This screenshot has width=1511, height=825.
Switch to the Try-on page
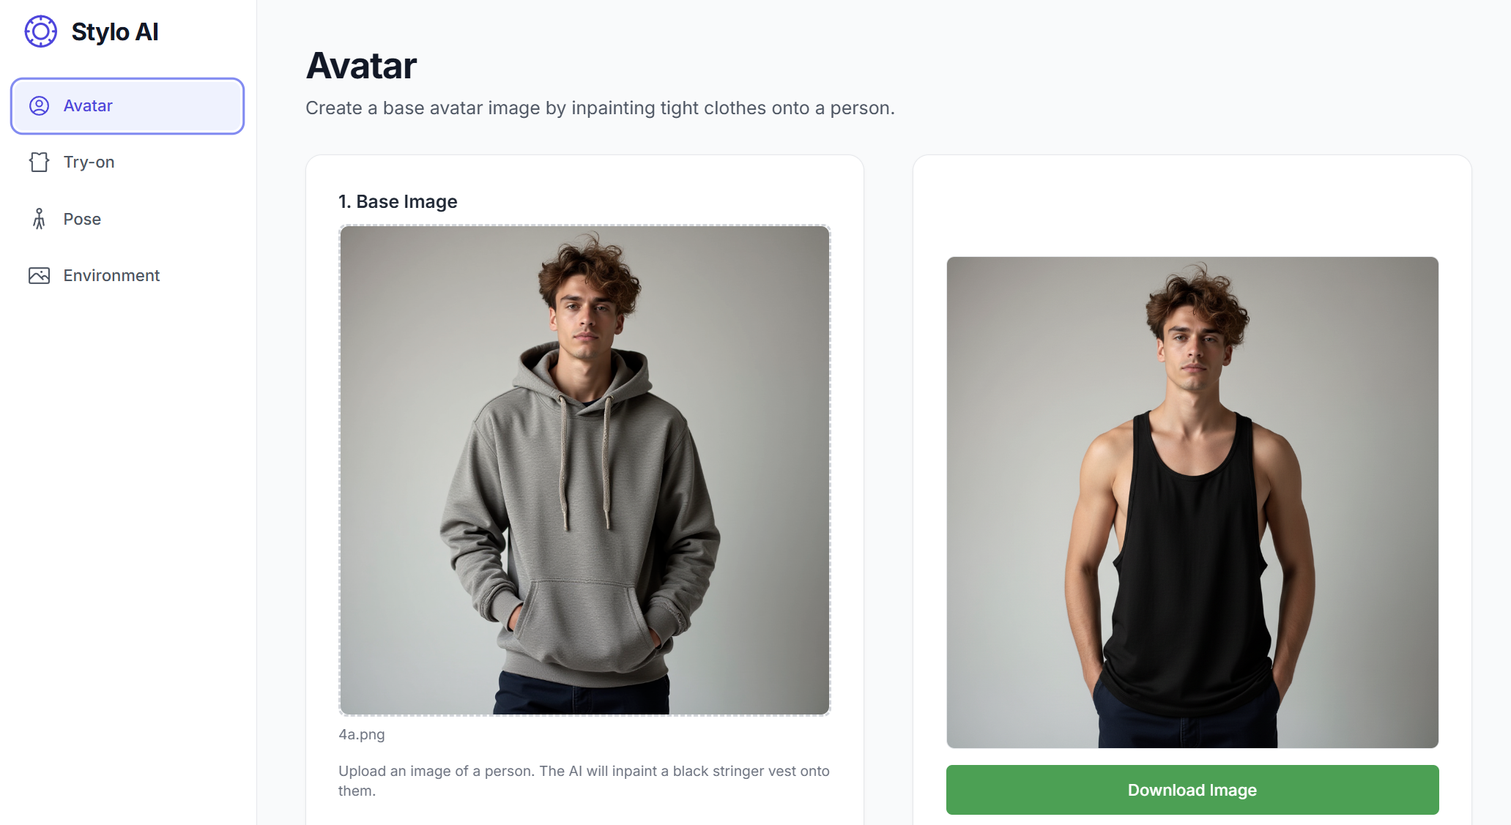(127, 162)
